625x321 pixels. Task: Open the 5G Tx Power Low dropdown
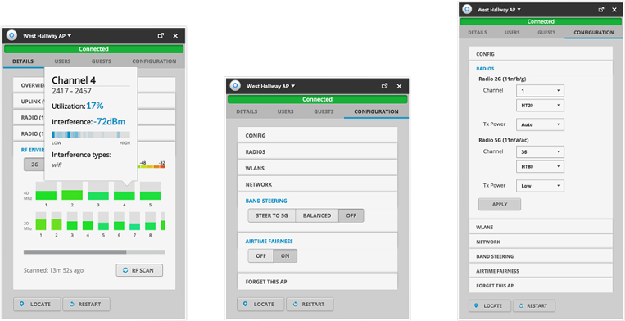(540, 186)
